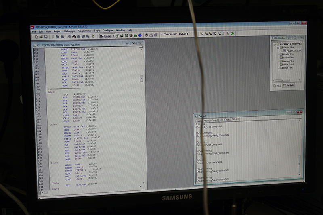
Task: Click the PICkit 3 Blank Check icon
Action: click(219, 33)
